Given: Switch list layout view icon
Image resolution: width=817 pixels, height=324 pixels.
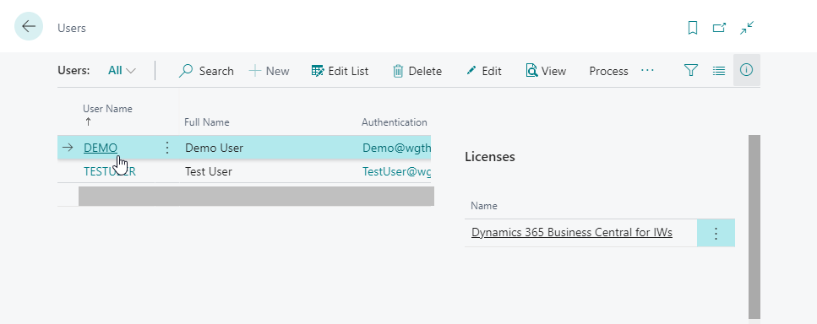Looking at the screenshot, I should (719, 71).
